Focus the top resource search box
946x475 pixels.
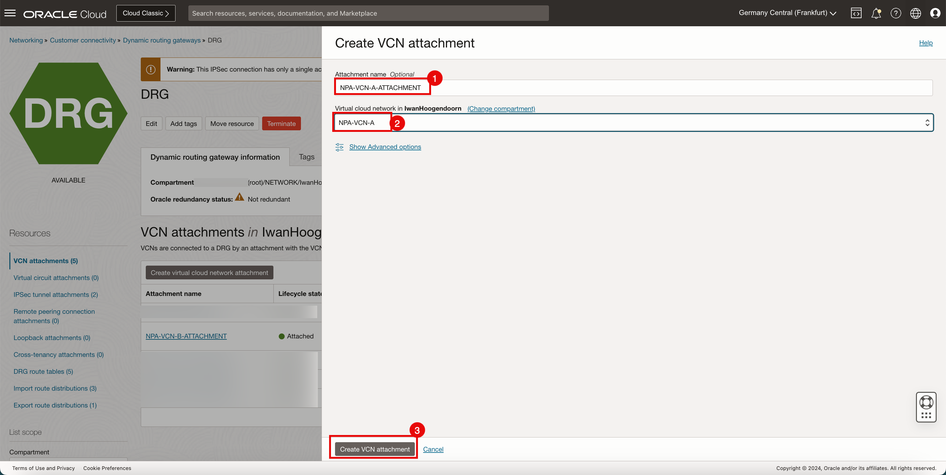pos(368,13)
